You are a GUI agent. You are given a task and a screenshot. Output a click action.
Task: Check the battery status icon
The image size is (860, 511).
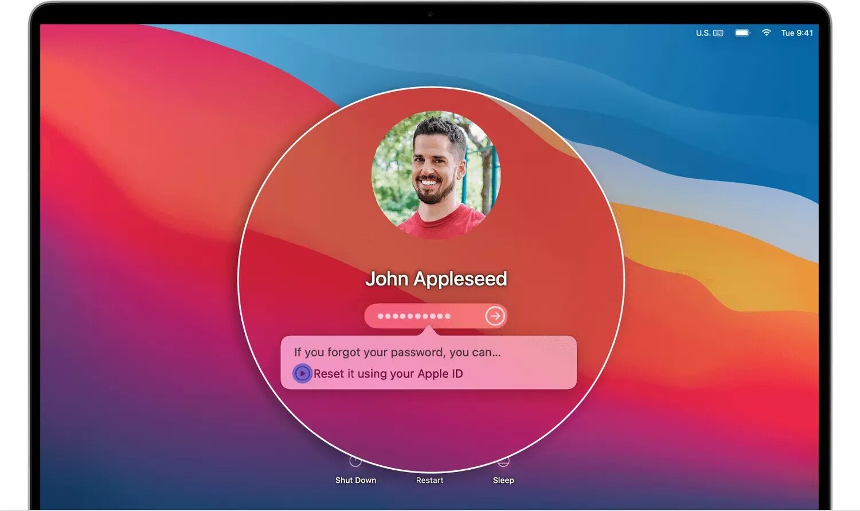(x=742, y=33)
